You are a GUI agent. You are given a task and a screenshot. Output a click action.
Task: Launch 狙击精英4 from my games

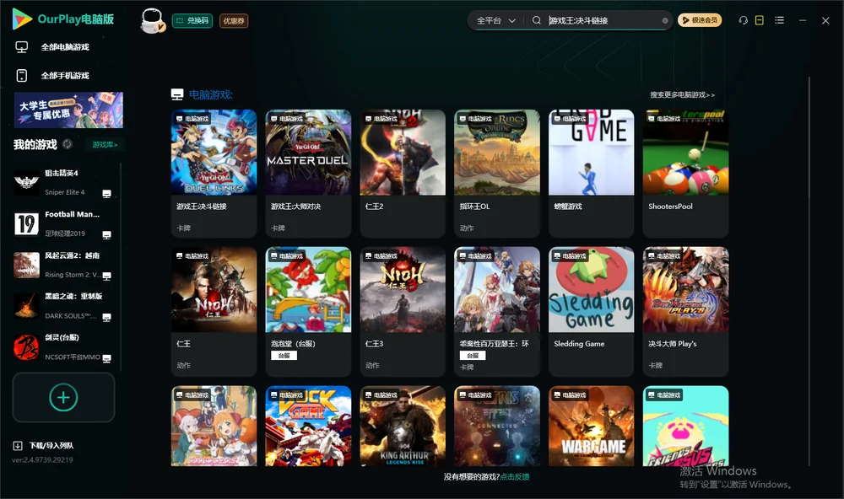(62, 182)
